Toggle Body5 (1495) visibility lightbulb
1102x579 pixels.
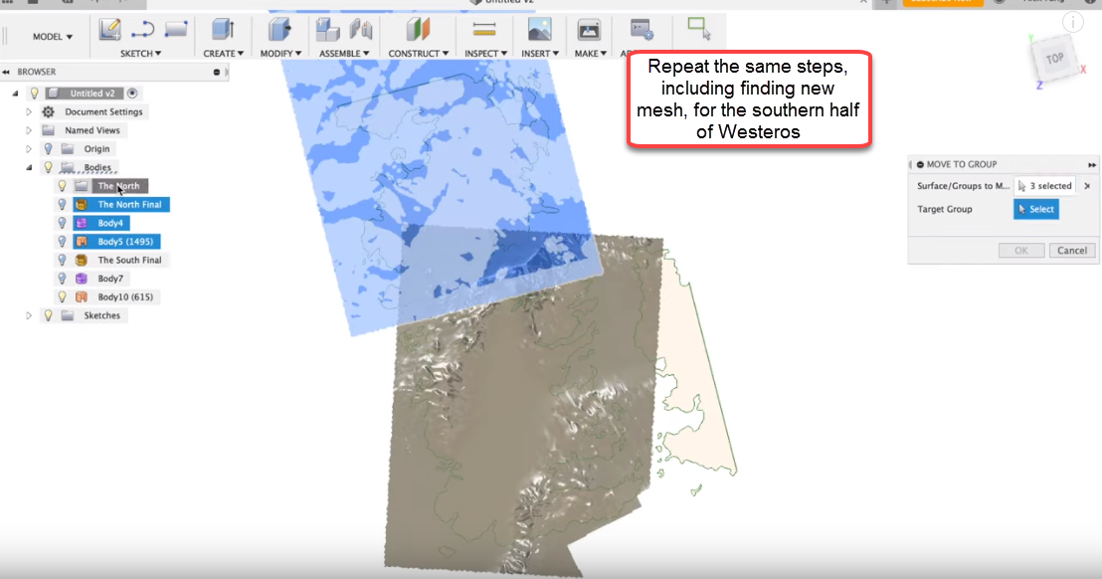[62, 241]
